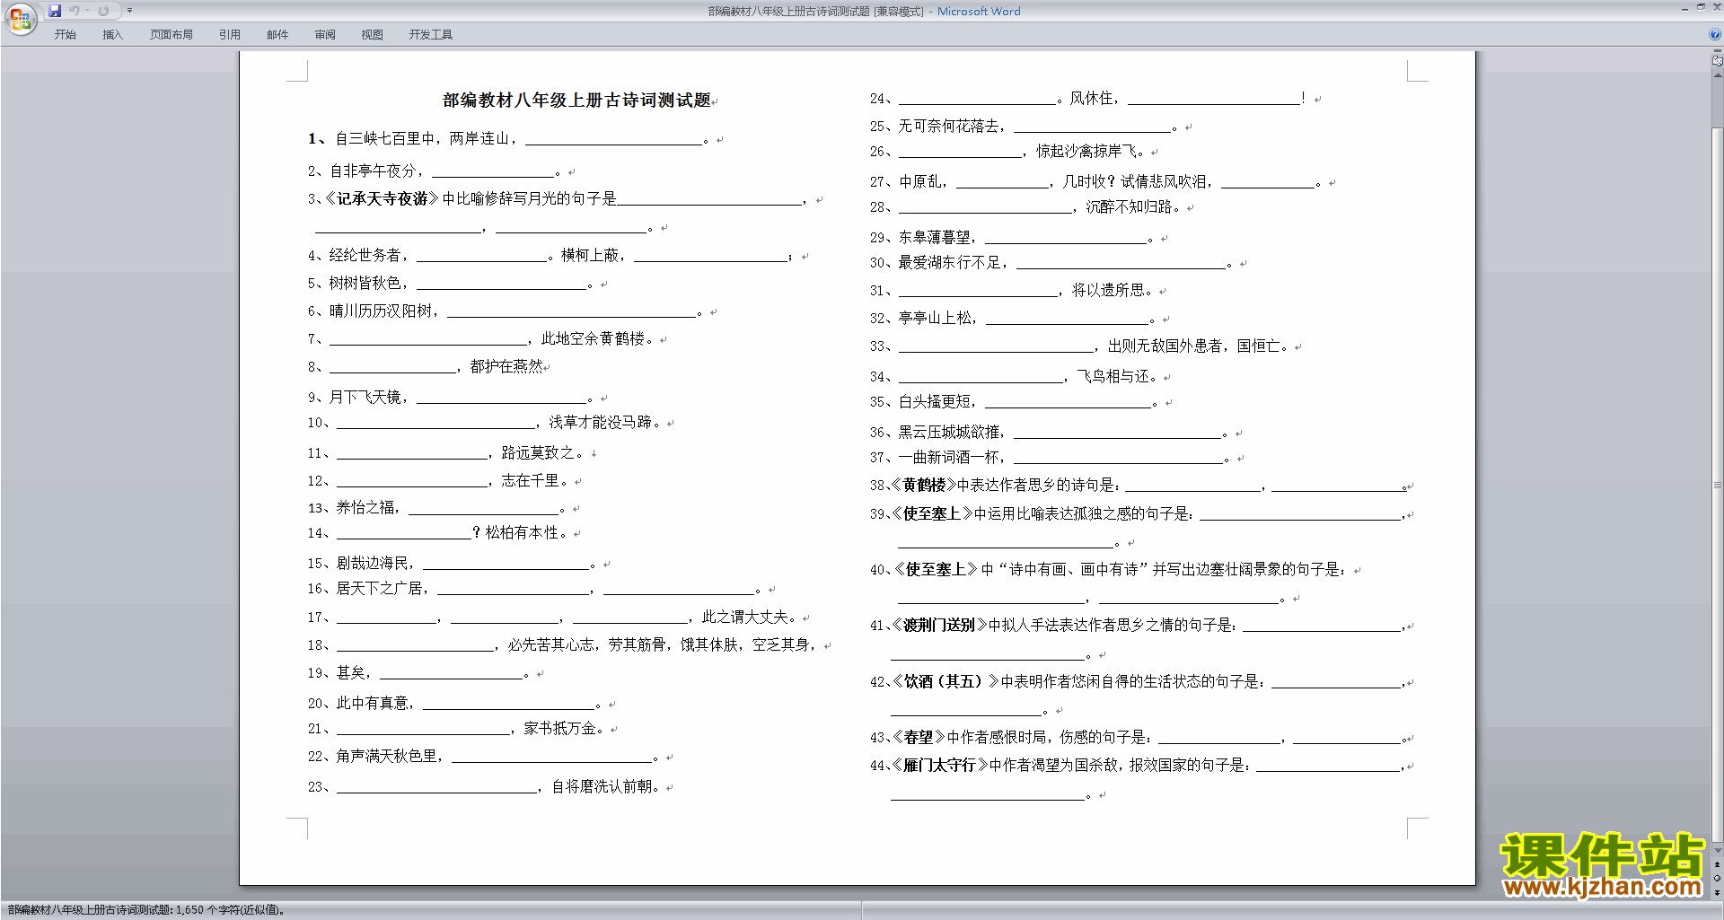This screenshot has height=920, width=1724.
Task: Click question 10 text 浅草才能没马蹄
Action: [x=600, y=422]
